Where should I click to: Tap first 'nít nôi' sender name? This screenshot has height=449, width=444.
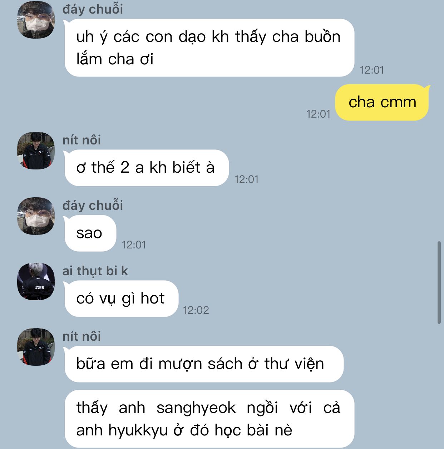82,140
